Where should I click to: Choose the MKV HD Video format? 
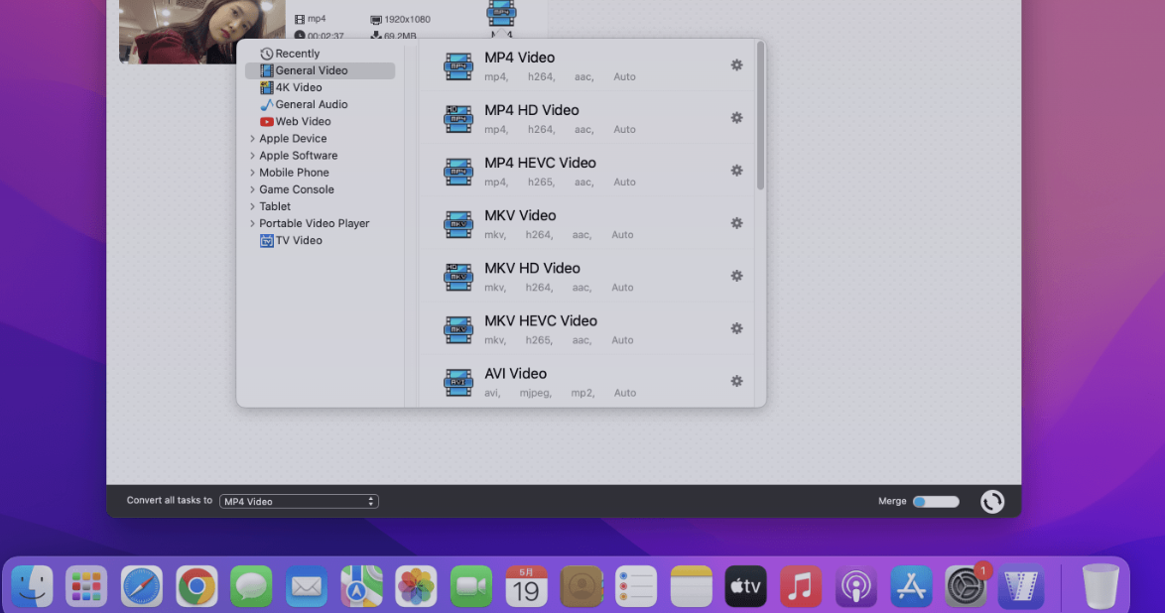(x=586, y=277)
